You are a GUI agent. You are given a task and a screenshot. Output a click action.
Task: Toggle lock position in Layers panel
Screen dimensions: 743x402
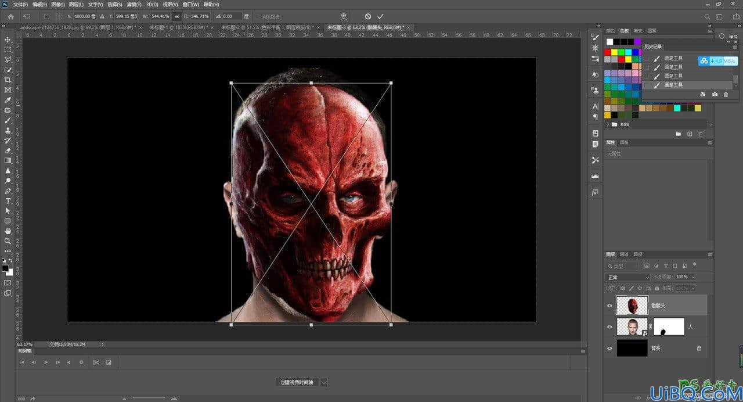point(640,288)
